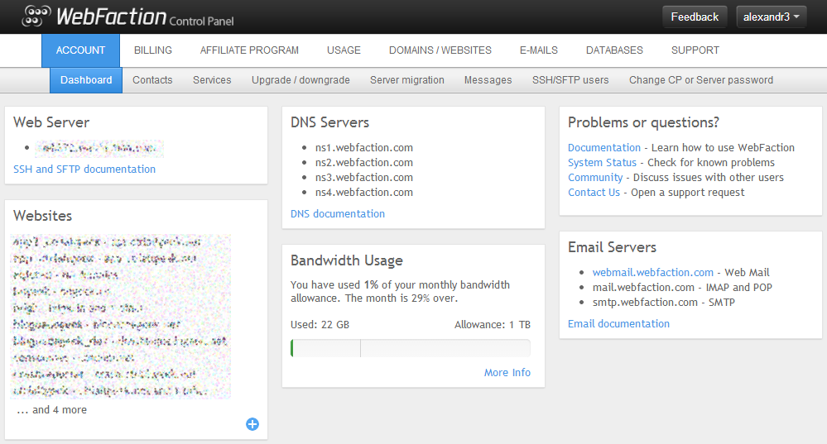The width and height of the screenshot is (827, 444).
Task: Select the ACCOUNT main tab
Action: click(x=80, y=50)
